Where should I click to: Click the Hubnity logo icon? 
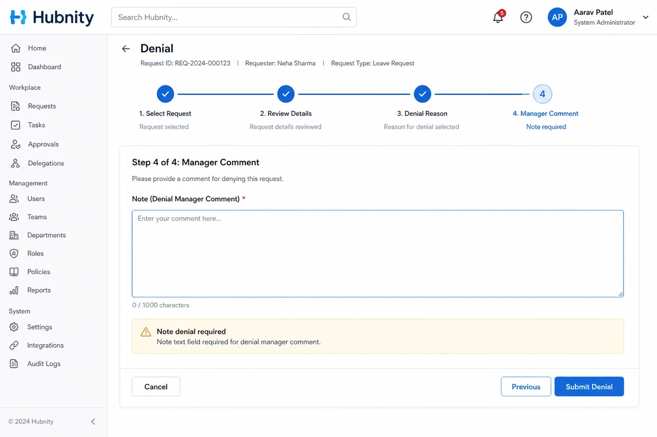click(x=18, y=17)
